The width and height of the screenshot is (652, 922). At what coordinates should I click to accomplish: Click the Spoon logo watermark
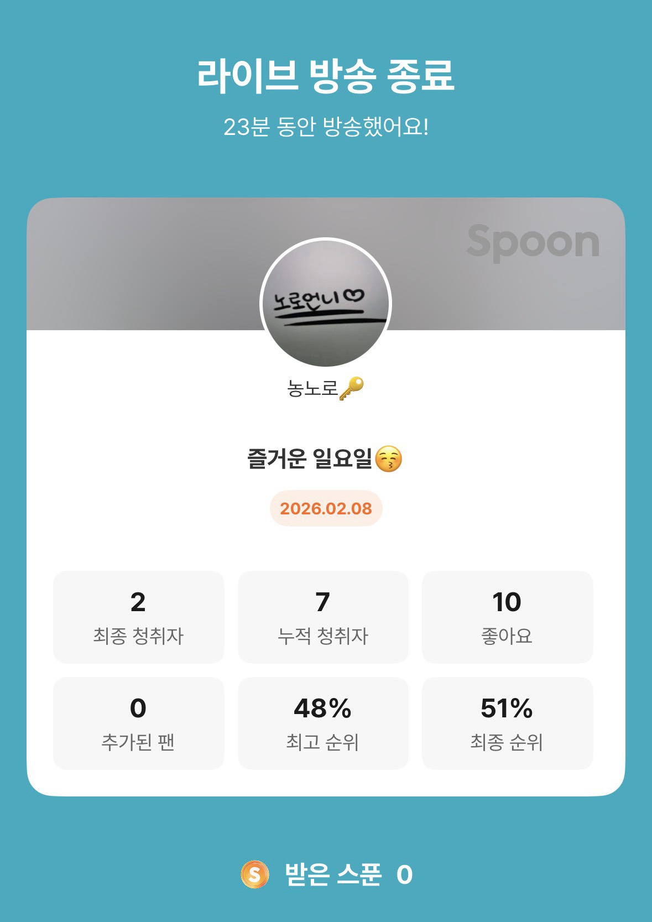(x=533, y=242)
